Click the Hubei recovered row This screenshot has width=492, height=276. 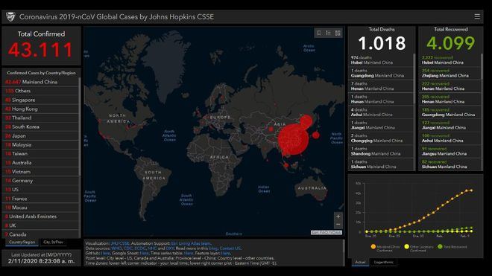450,60
